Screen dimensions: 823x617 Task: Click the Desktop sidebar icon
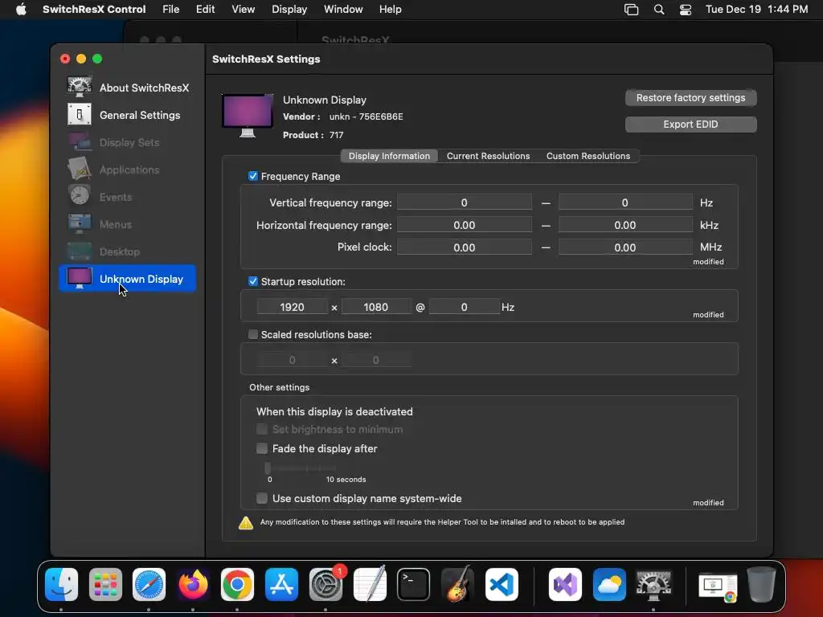(x=80, y=251)
